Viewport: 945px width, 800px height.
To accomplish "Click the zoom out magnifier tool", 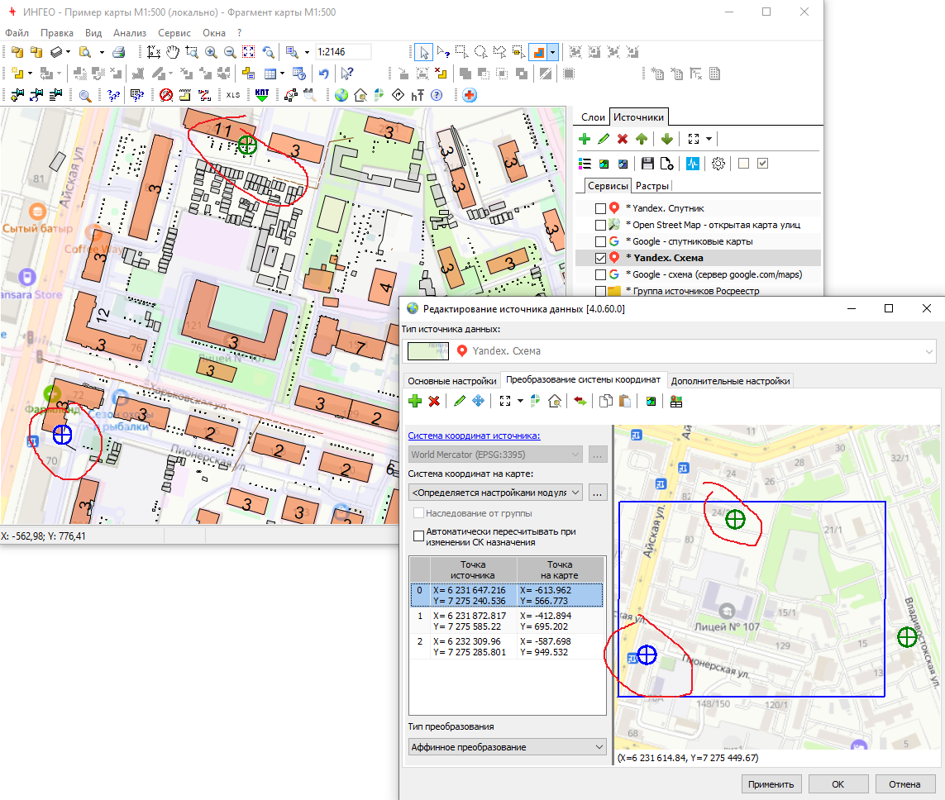I will 230,52.
